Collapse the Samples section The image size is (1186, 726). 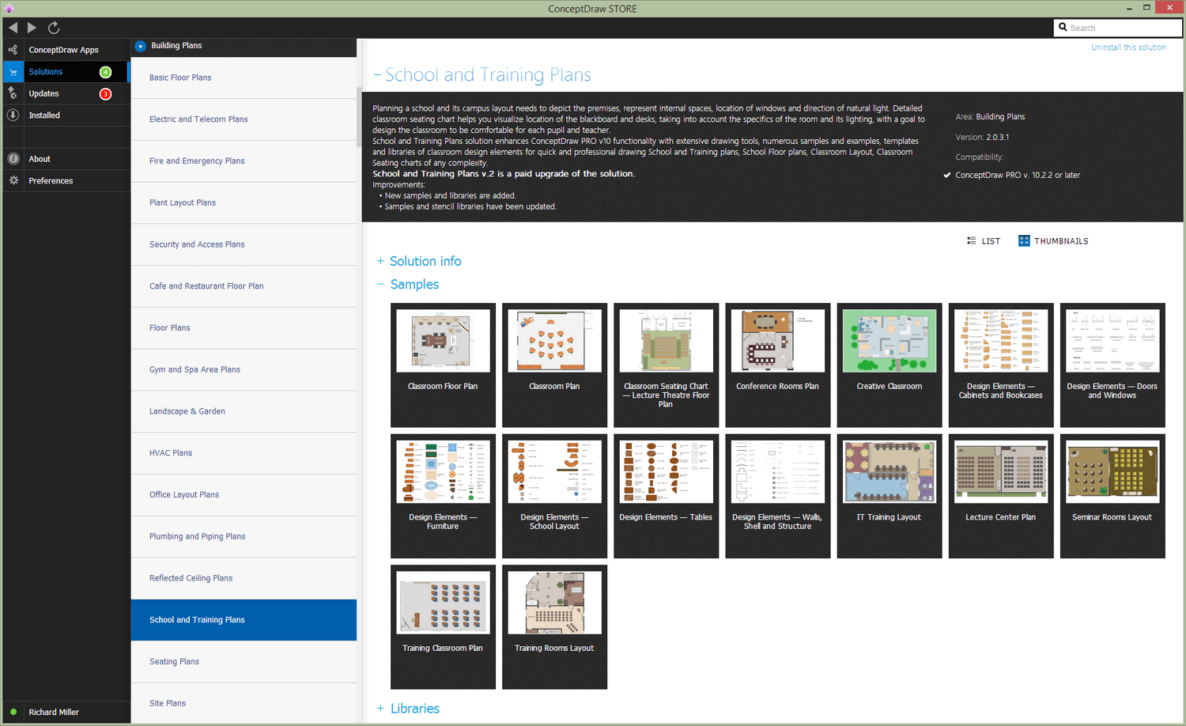pyautogui.click(x=380, y=284)
